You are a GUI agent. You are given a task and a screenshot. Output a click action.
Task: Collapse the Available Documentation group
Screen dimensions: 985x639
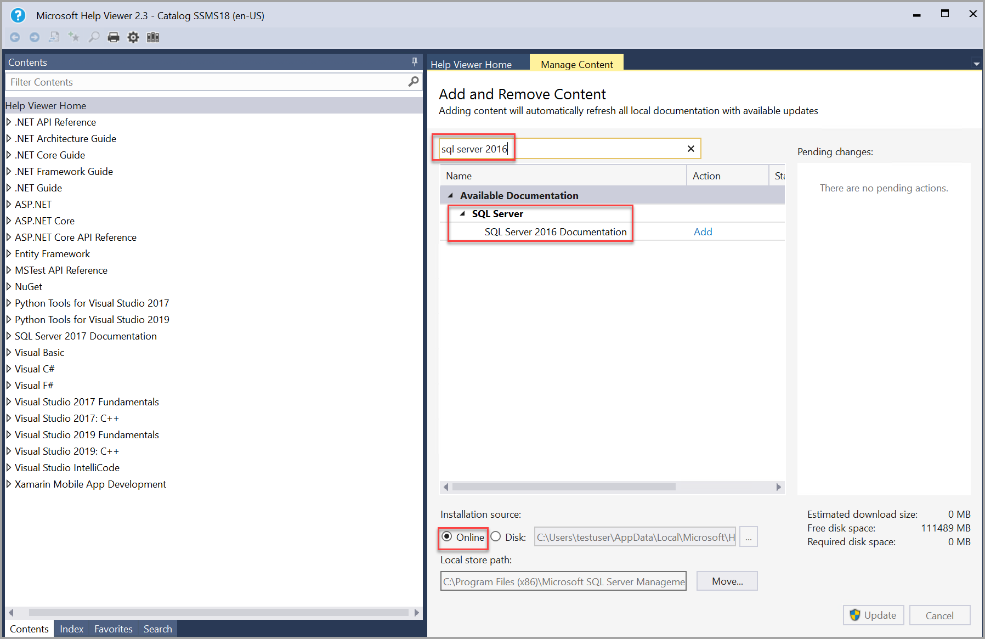point(451,195)
